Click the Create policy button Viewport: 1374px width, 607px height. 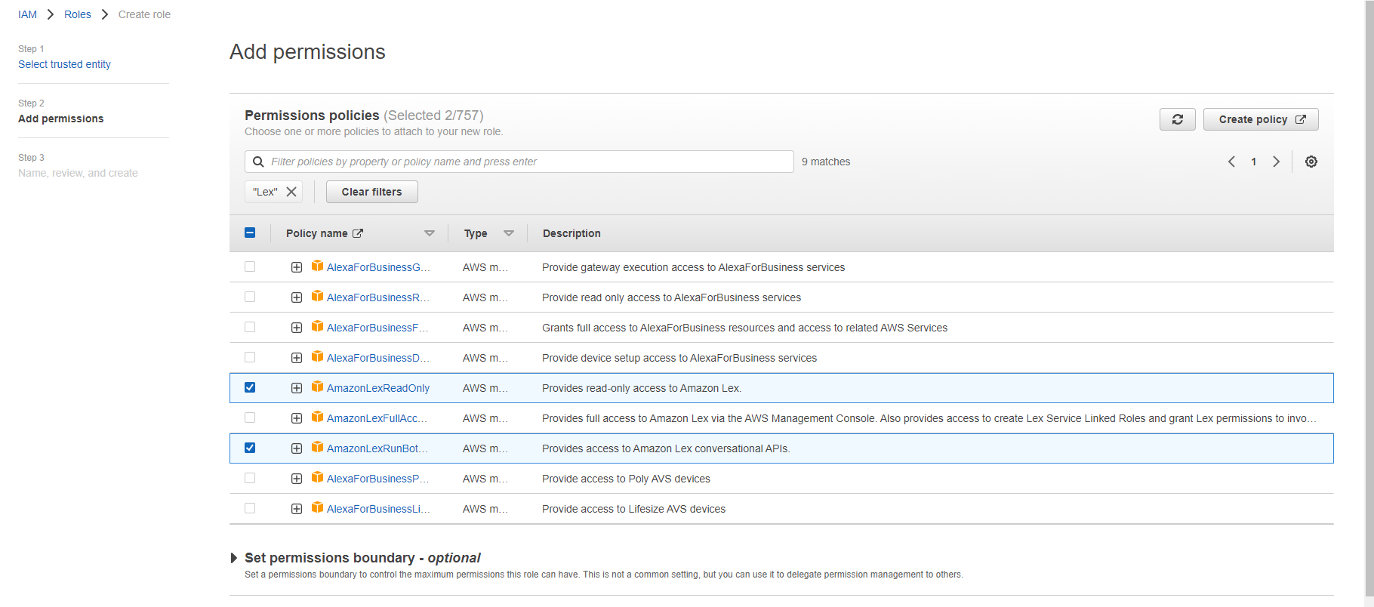tap(1260, 119)
